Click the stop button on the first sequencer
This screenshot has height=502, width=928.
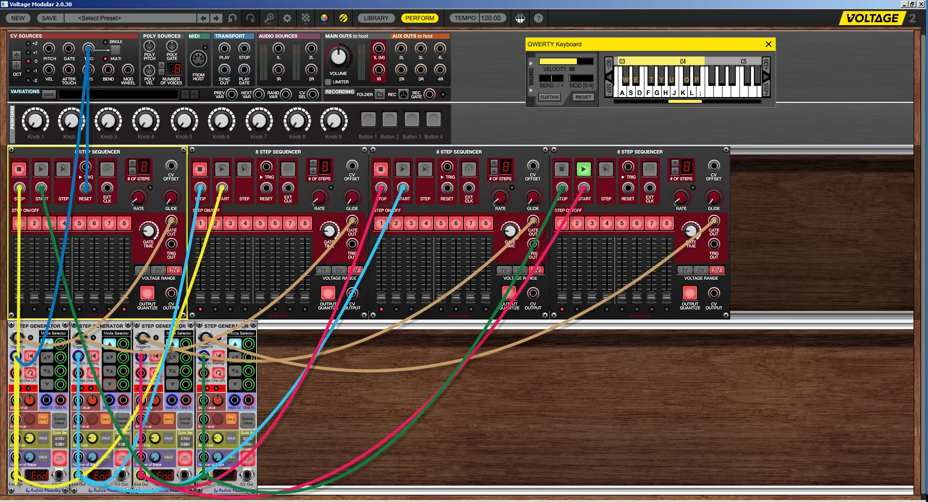19,169
